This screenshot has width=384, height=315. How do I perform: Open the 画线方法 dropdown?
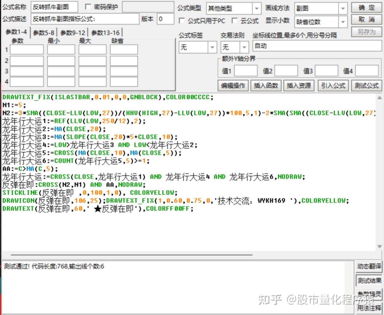pyautogui.click(x=321, y=9)
